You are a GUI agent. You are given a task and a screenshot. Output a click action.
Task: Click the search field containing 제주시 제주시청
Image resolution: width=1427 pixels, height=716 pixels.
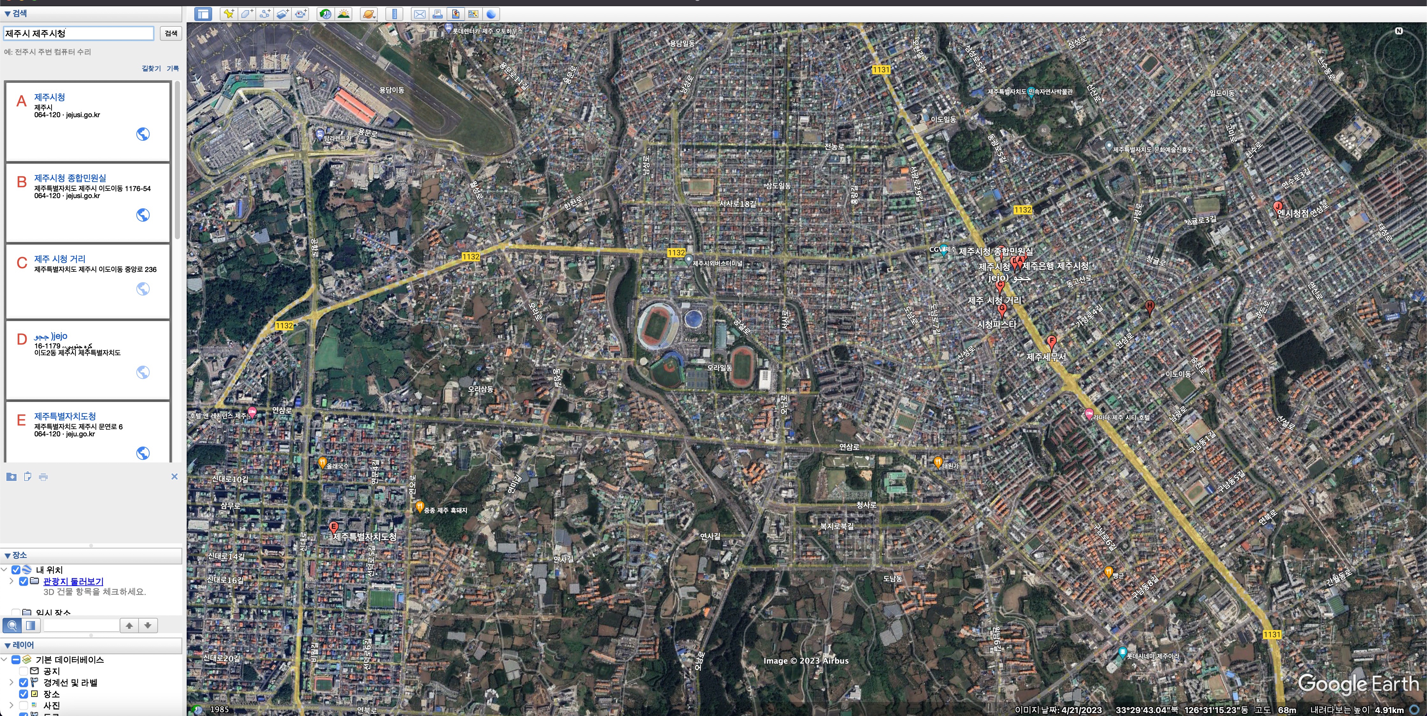click(77, 33)
